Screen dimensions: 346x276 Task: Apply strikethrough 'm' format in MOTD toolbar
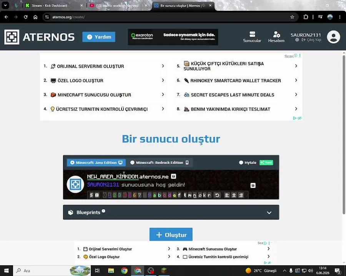(190, 195)
